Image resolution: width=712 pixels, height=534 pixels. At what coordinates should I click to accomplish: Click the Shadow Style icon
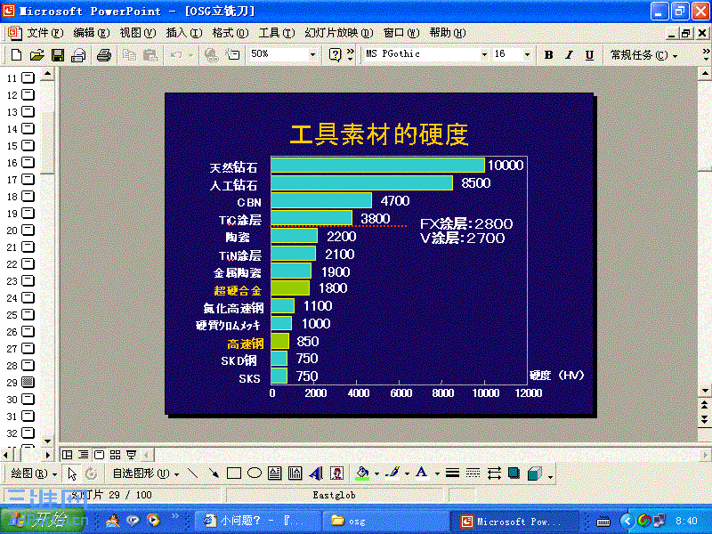(514, 473)
